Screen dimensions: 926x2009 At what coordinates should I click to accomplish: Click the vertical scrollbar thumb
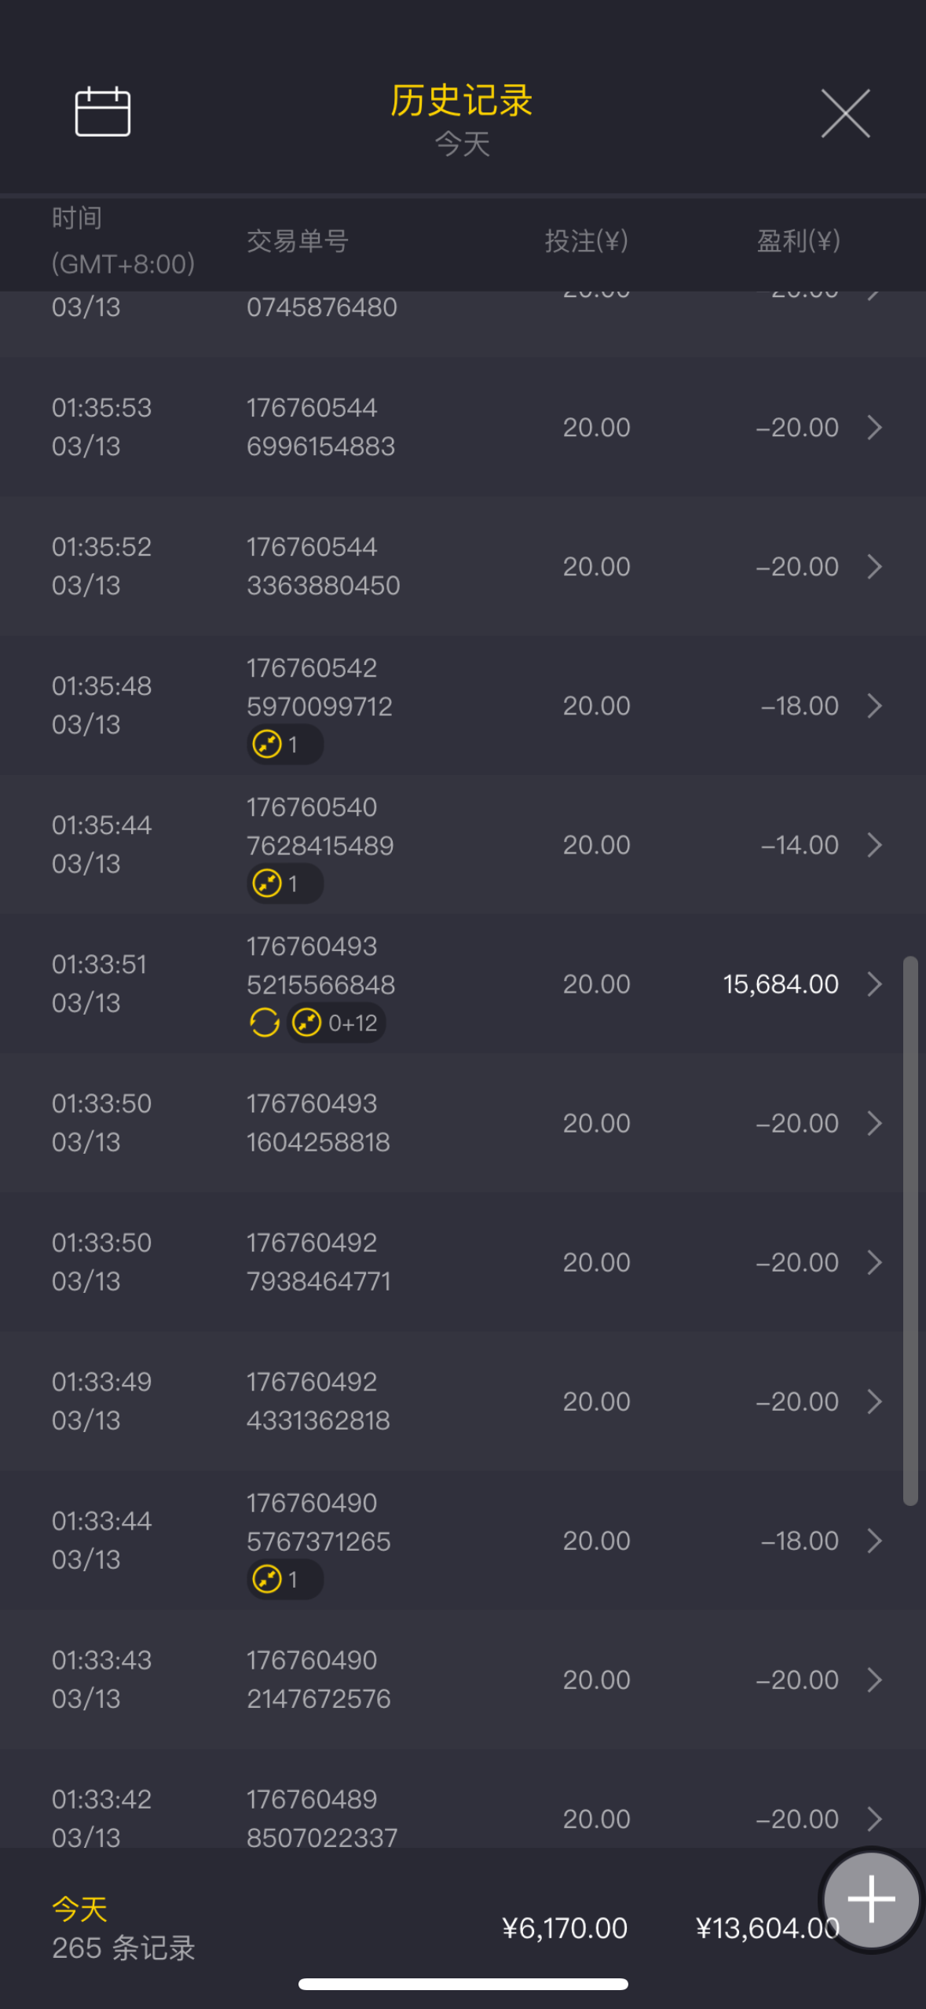(910, 1230)
